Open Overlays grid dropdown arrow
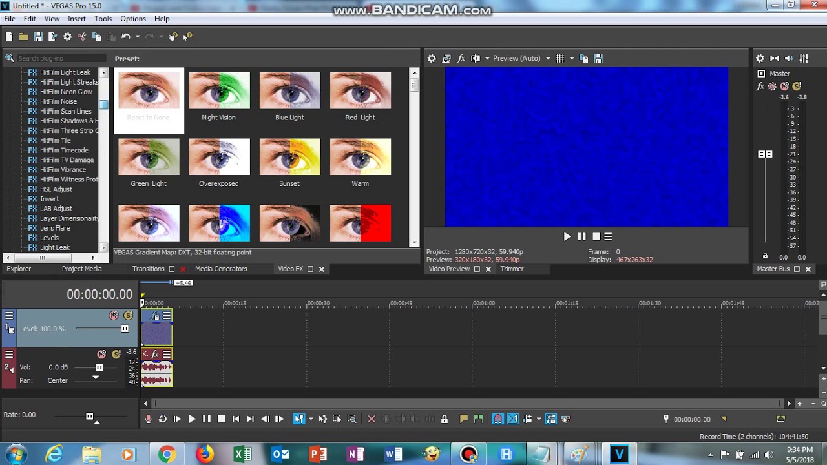Screen dimensions: 827x465 coord(572,58)
